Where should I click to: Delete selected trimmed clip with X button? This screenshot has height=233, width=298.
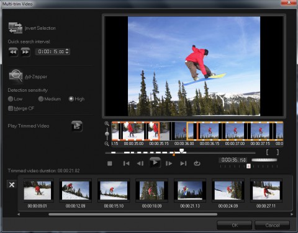point(12,185)
